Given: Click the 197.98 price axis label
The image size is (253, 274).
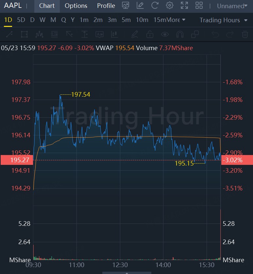Looking at the screenshot, I should click(x=21, y=82).
